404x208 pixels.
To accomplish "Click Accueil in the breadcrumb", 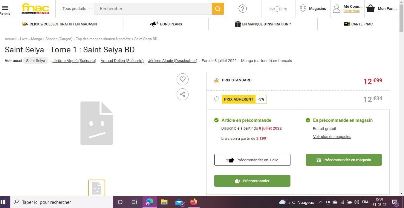I will (x=11, y=39).
